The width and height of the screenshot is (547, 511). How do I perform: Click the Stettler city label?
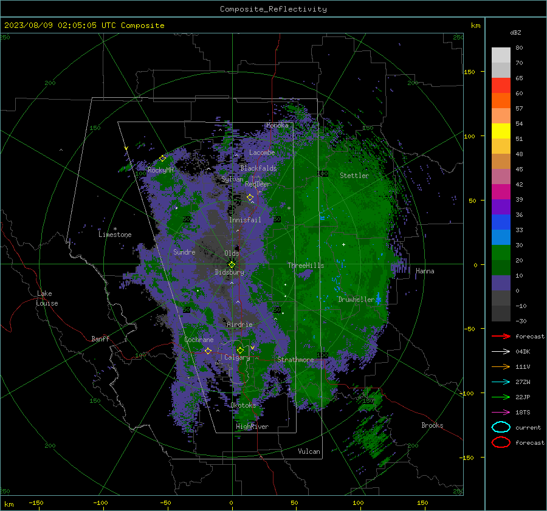pyautogui.click(x=354, y=176)
